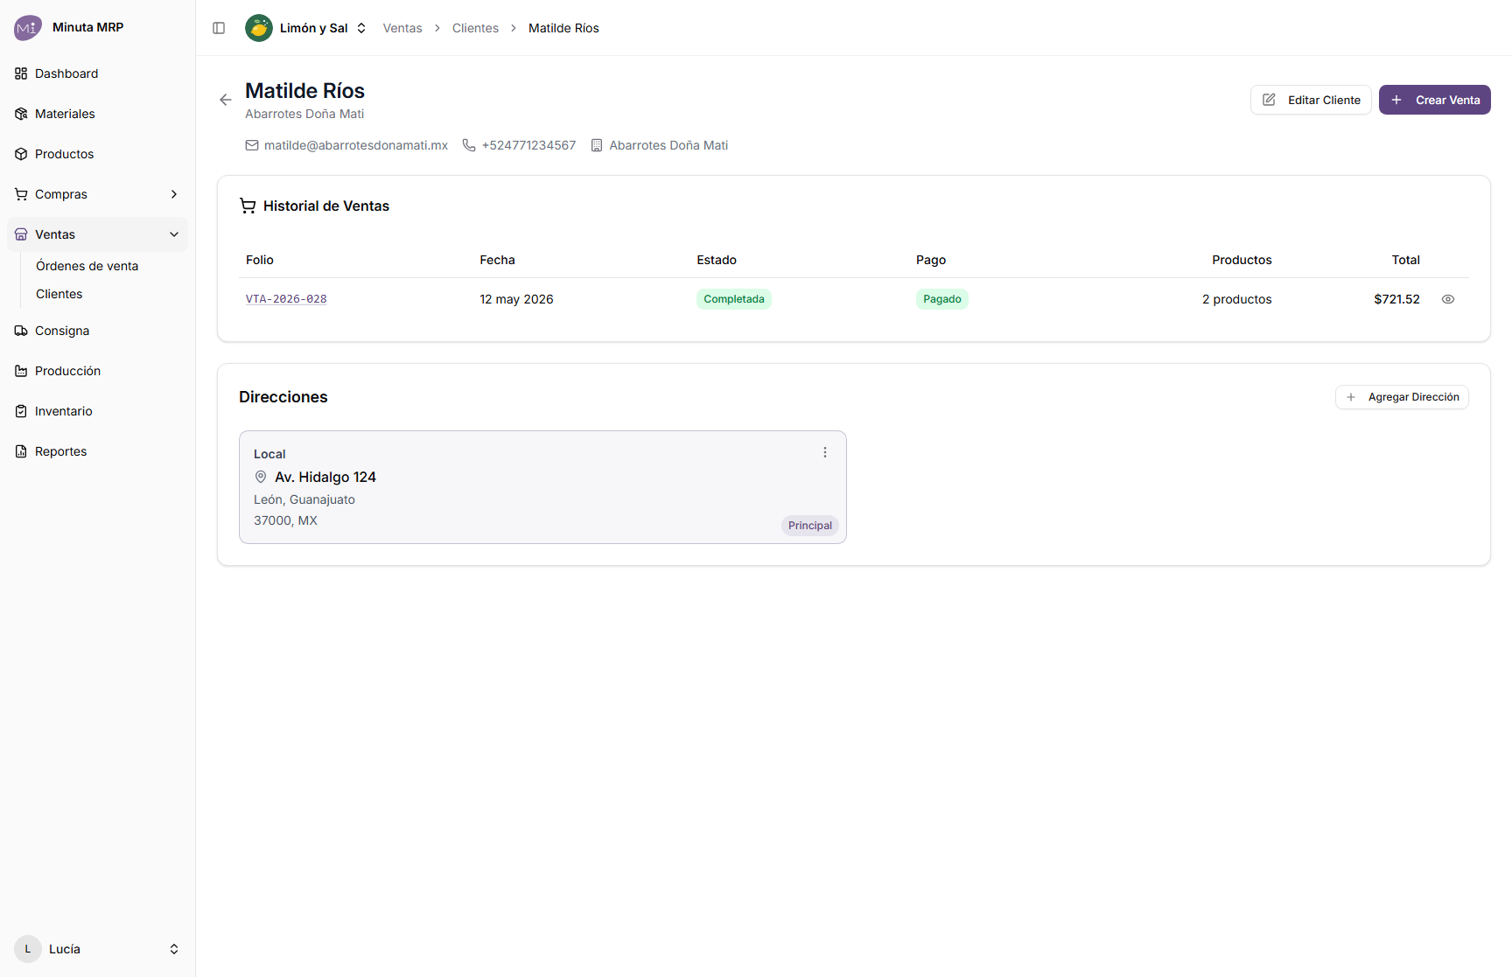Click the Consigna truck icon
Viewport: 1512px width, 977px height.
point(21,331)
